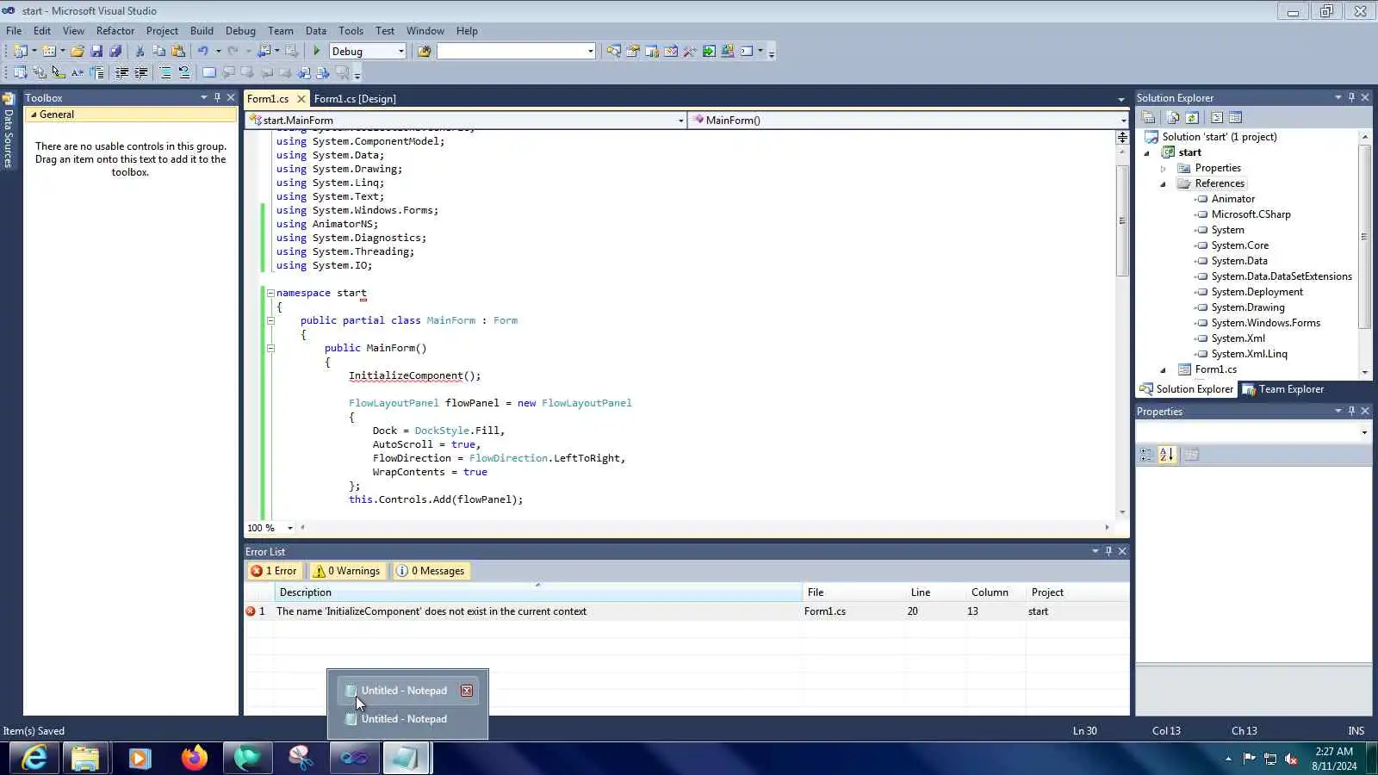Click the Decrease Indent icon
This screenshot has width=1378, height=775.
(122, 72)
